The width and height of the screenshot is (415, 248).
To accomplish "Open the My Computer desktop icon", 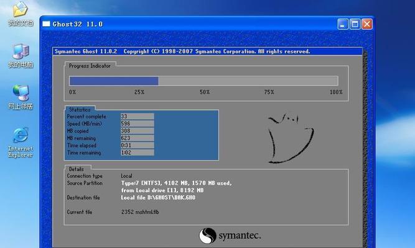I will coord(21,56).
